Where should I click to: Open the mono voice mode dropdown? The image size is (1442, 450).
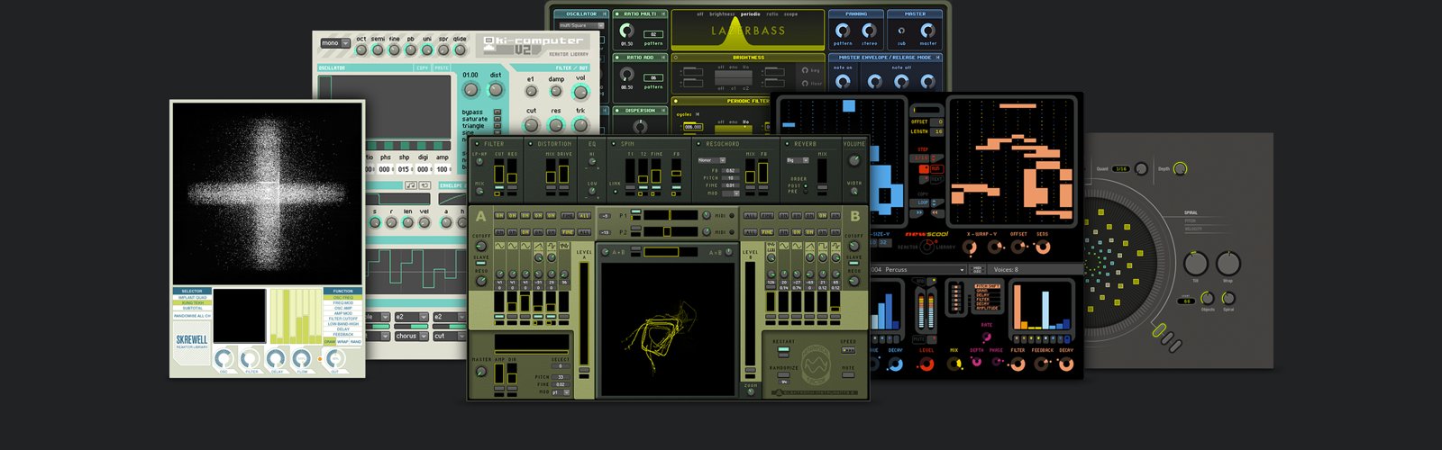[x=335, y=43]
